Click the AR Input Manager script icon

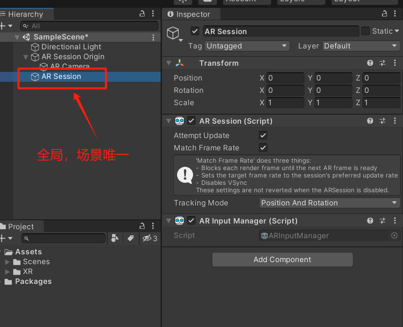point(180,221)
